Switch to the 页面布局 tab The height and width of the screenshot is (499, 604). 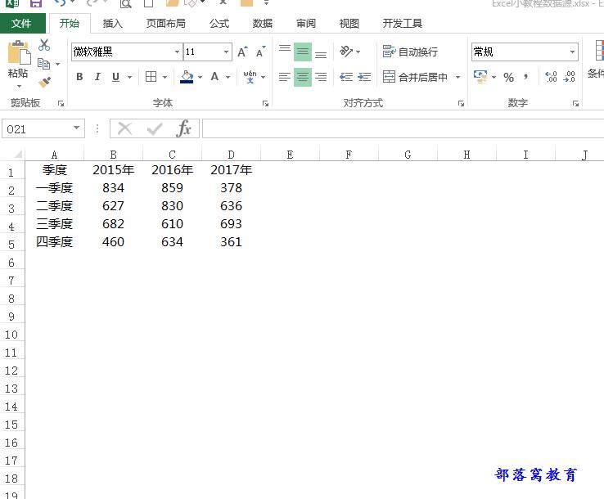coord(165,24)
